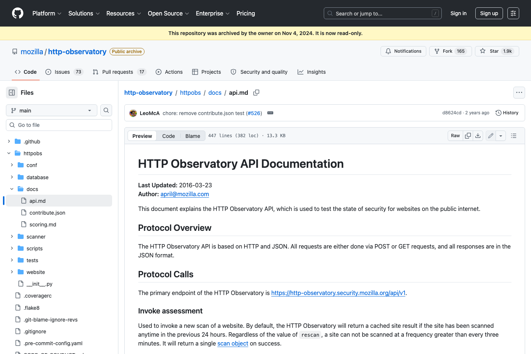Open the more file actions kebab icon
Screen dimensions: 531x354
pos(519,93)
